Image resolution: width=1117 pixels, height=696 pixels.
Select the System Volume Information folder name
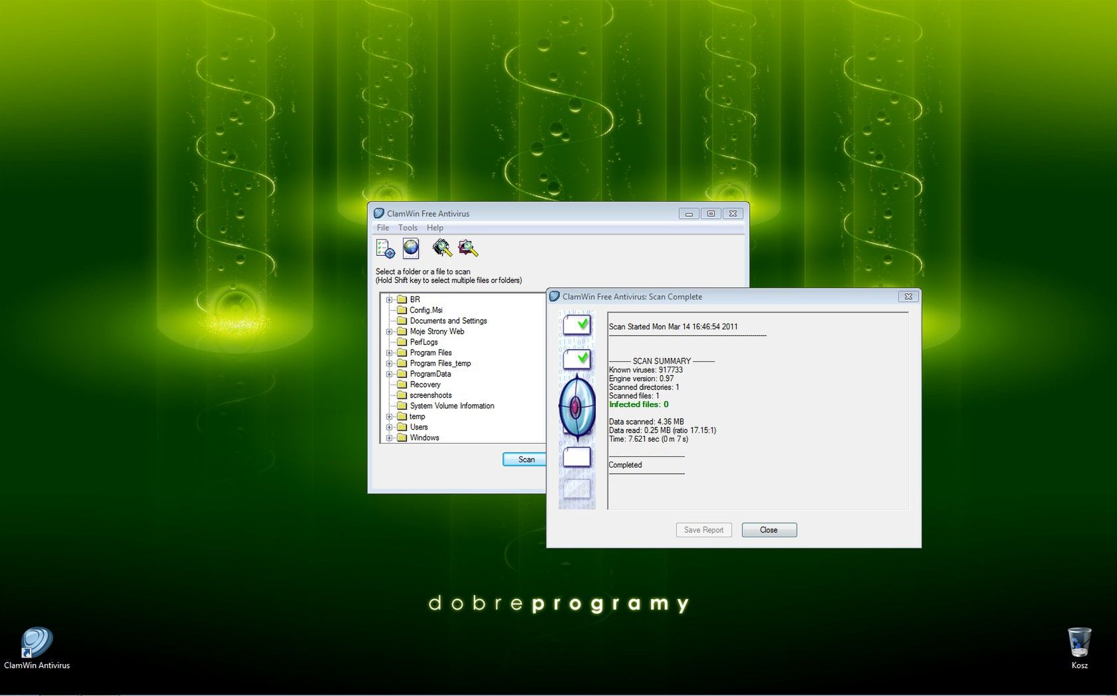coord(452,406)
